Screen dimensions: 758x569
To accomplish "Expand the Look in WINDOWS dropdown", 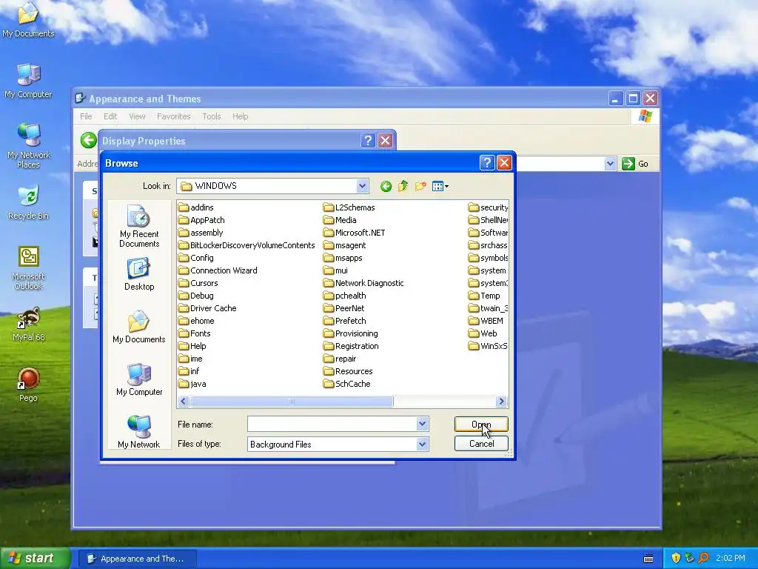I will click(363, 186).
